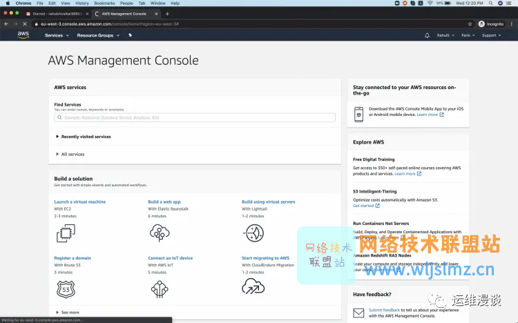Click Learn more for mobile app
518x323 pixels.
click(430, 115)
